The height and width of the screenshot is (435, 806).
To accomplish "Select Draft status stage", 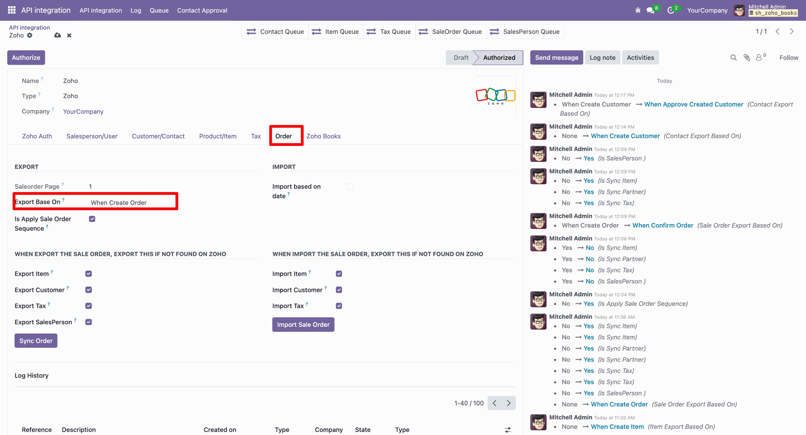I will (461, 57).
